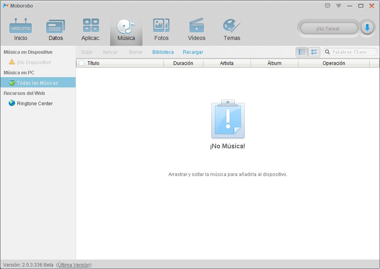This screenshot has height=269, width=380.
Task: Open the Biblioteca link
Action: [163, 52]
